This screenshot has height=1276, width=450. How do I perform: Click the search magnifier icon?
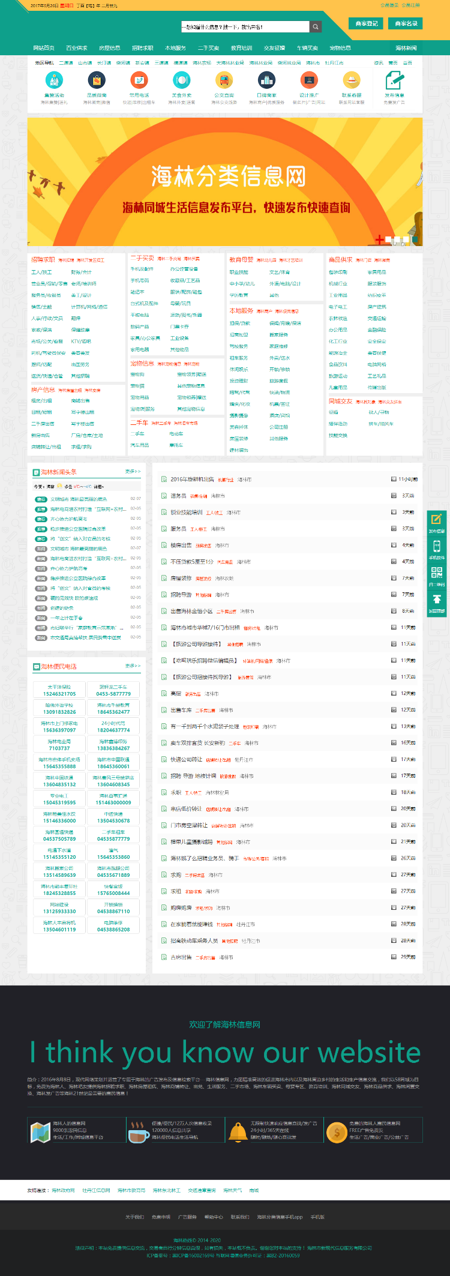(x=316, y=26)
